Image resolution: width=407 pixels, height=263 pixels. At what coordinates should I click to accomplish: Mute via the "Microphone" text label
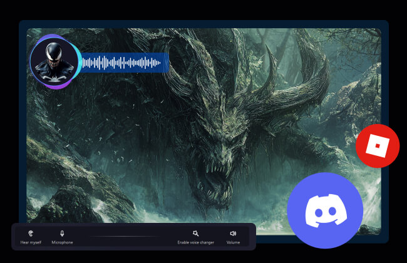click(x=62, y=242)
